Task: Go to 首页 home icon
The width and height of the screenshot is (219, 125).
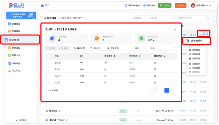Action: 42,5
